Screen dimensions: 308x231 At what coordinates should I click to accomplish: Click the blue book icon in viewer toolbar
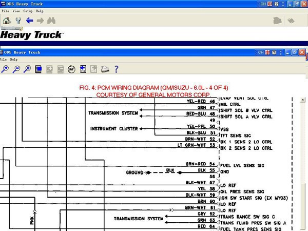(38, 69)
